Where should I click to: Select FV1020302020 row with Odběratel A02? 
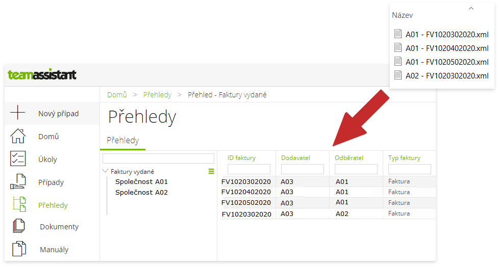tap(246, 214)
